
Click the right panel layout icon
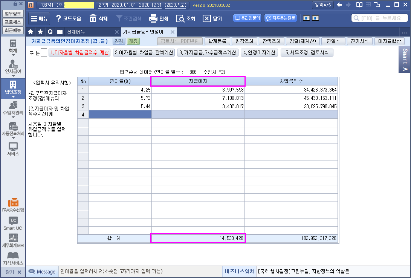[315, 18]
